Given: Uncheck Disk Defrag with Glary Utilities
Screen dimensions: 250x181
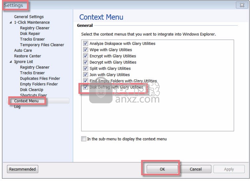Looking at the screenshot, I should 85,87.
